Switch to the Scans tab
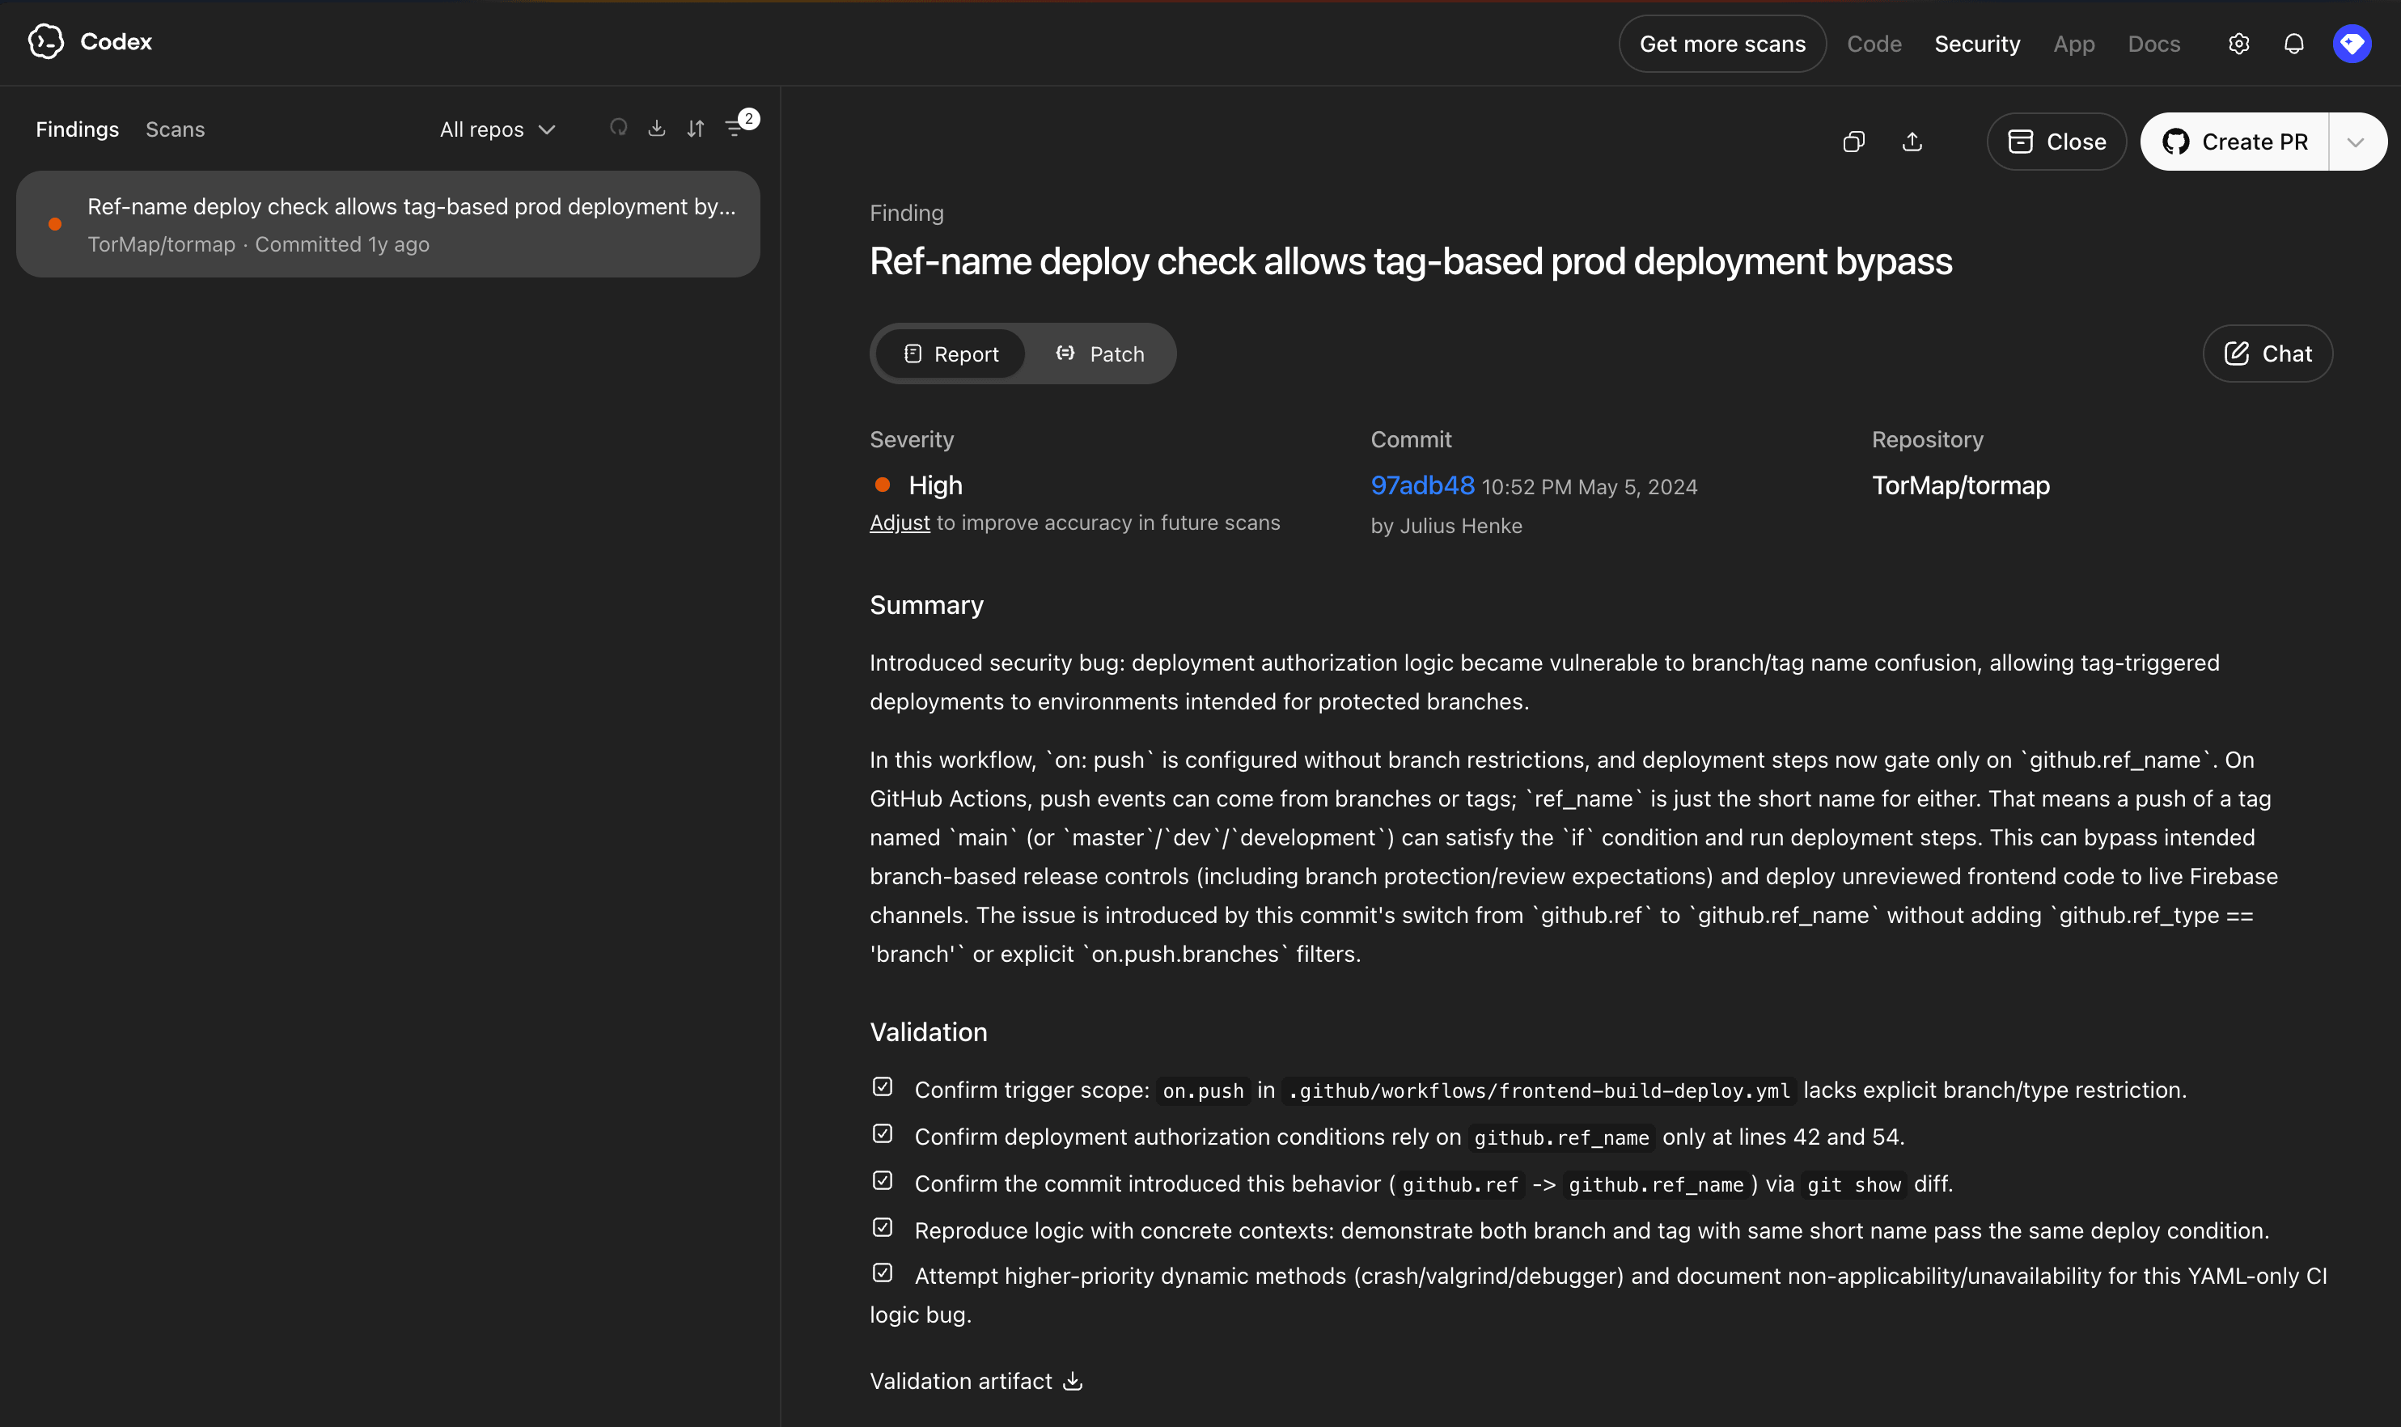The height and width of the screenshot is (1427, 2401). pos(175,129)
